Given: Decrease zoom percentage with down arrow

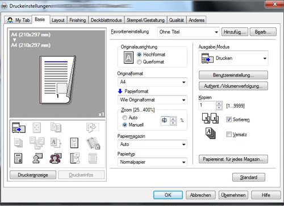Looking at the screenshot, I should [x=173, y=123].
